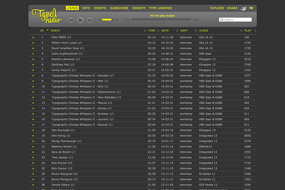
Task: Open the TYPE LEGENDS menu item
Action: (x=160, y=8)
